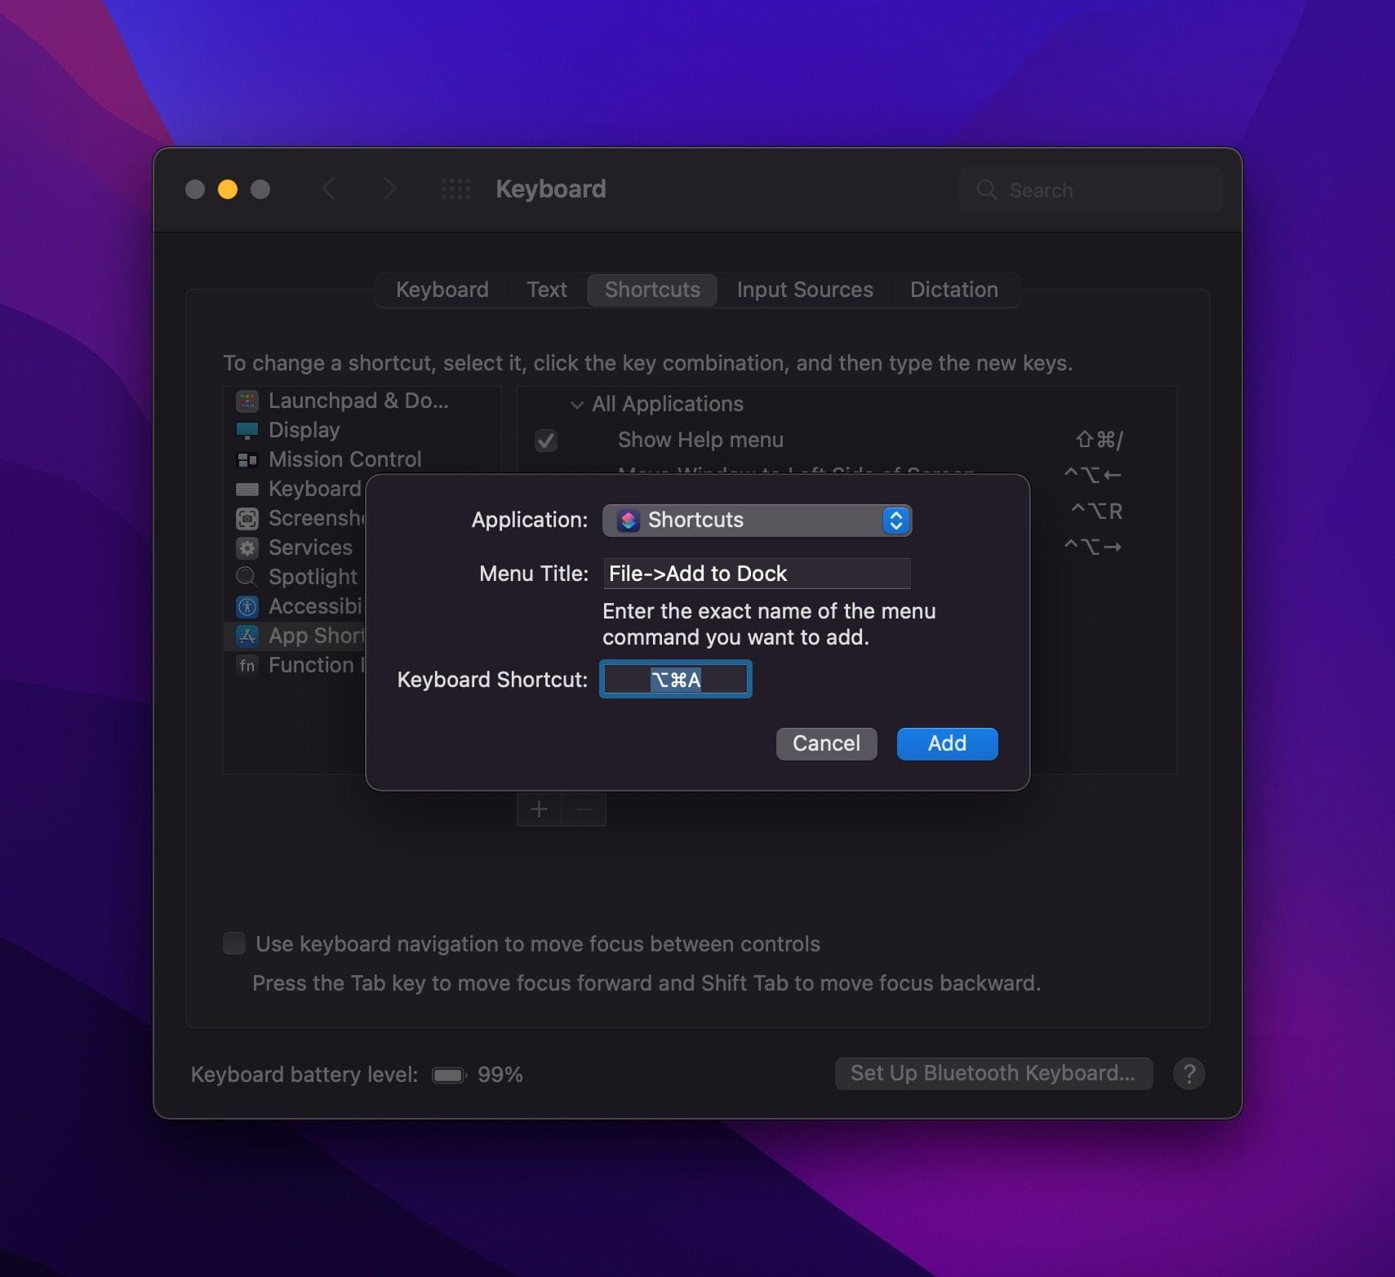
Task: Select Launchpad & Dock in category list
Action: coord(358,401)
